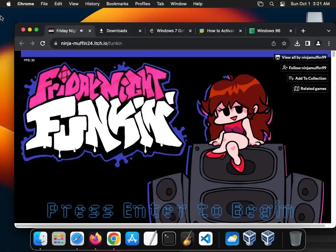Open the Tab menu
Viewport: 336px width, 252px height.
click(160, 4)
